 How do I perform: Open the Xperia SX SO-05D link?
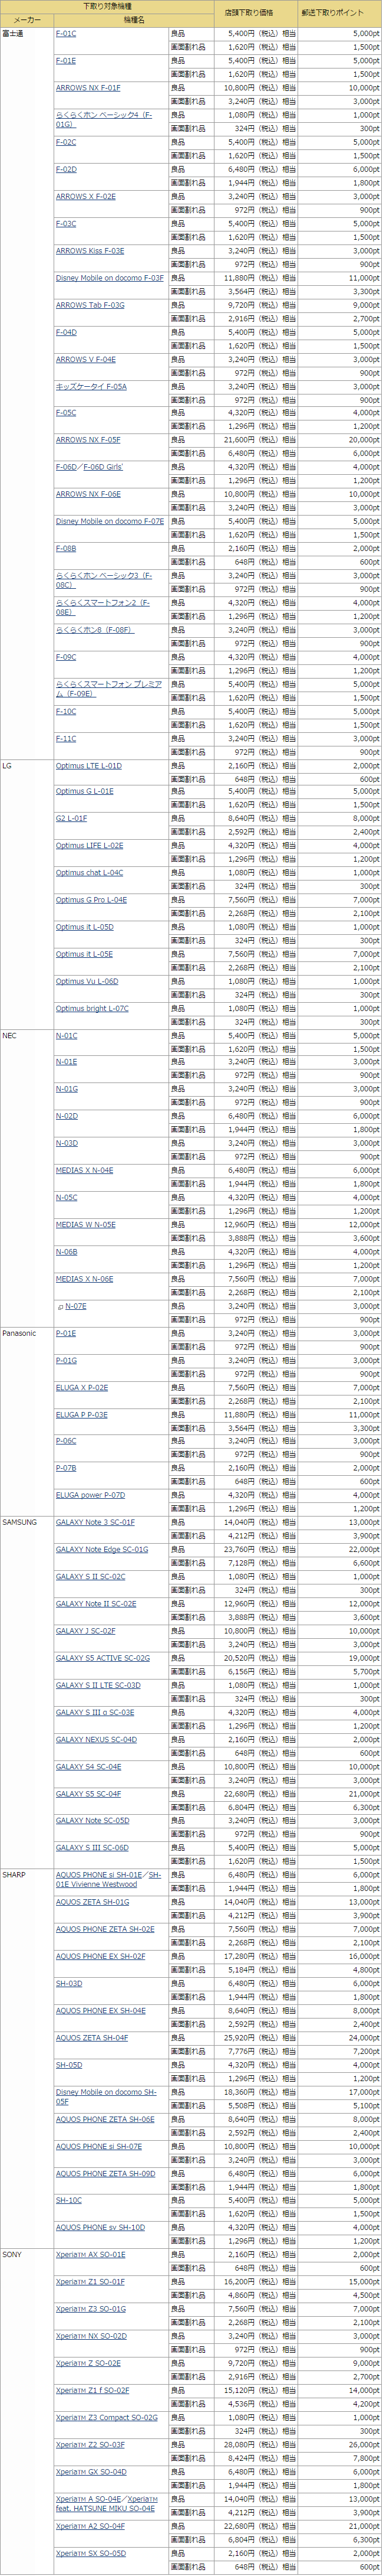(x=91, y=2553)
